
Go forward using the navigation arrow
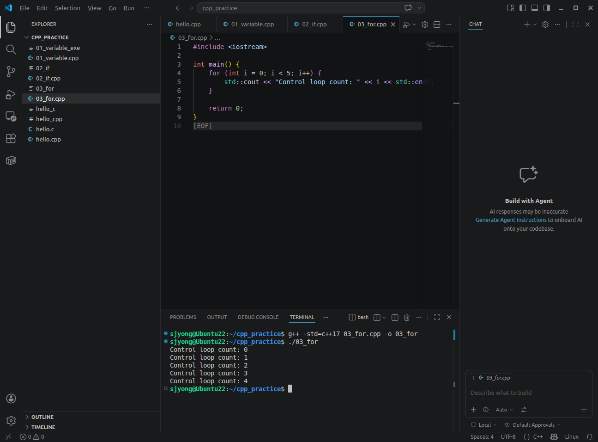190,8
